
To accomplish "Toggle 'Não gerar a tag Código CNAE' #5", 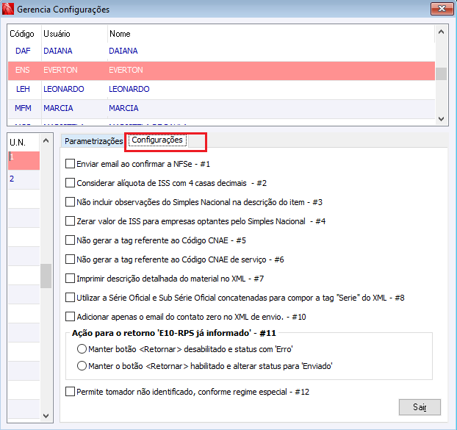I will click(x=70, y=240).
